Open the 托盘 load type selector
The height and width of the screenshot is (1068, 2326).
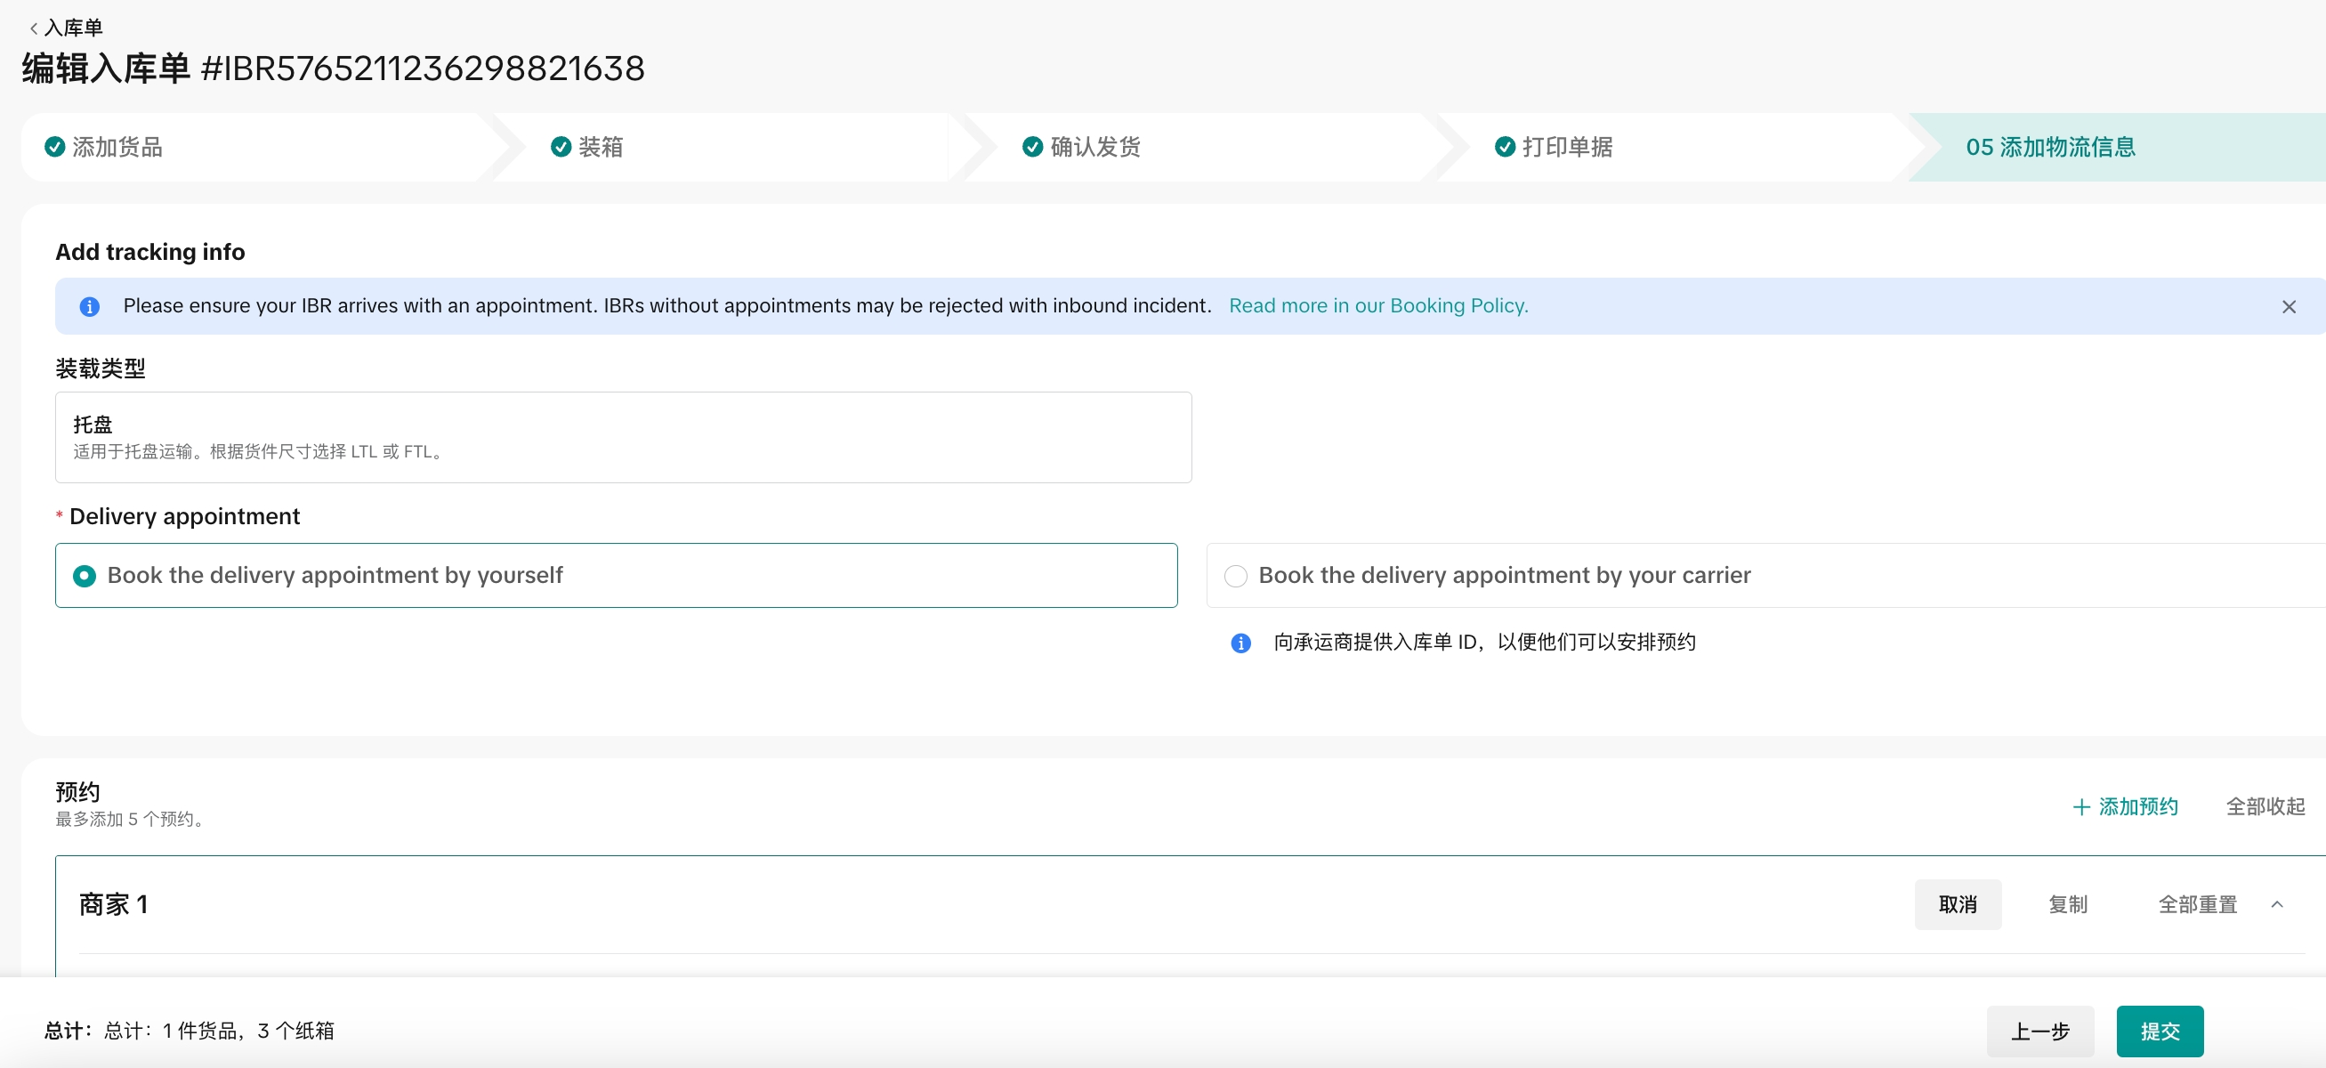623,437
